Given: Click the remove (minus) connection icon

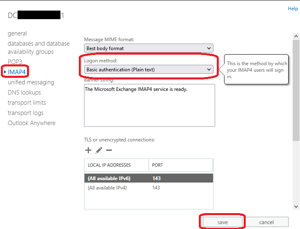Looking at the screenshot, I should click(109, 150).
